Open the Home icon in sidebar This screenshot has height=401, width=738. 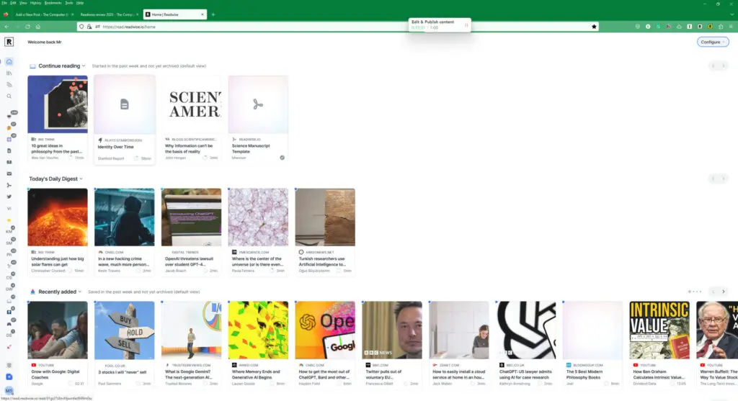point(9,62)
